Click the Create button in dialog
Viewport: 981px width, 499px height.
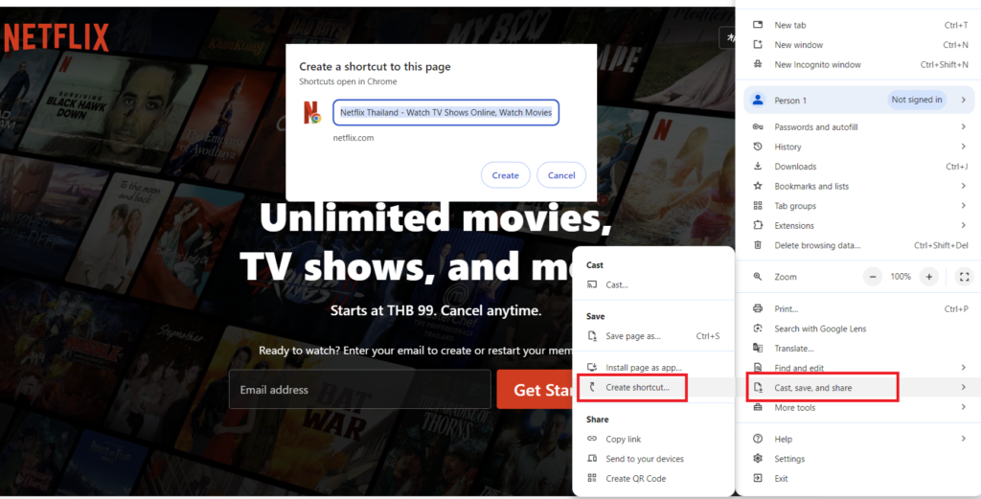click(506, 175)
